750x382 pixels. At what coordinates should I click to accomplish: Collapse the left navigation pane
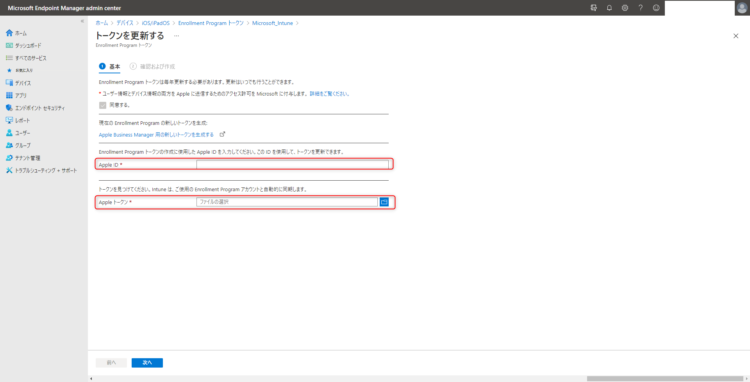[x=82, y=21]
